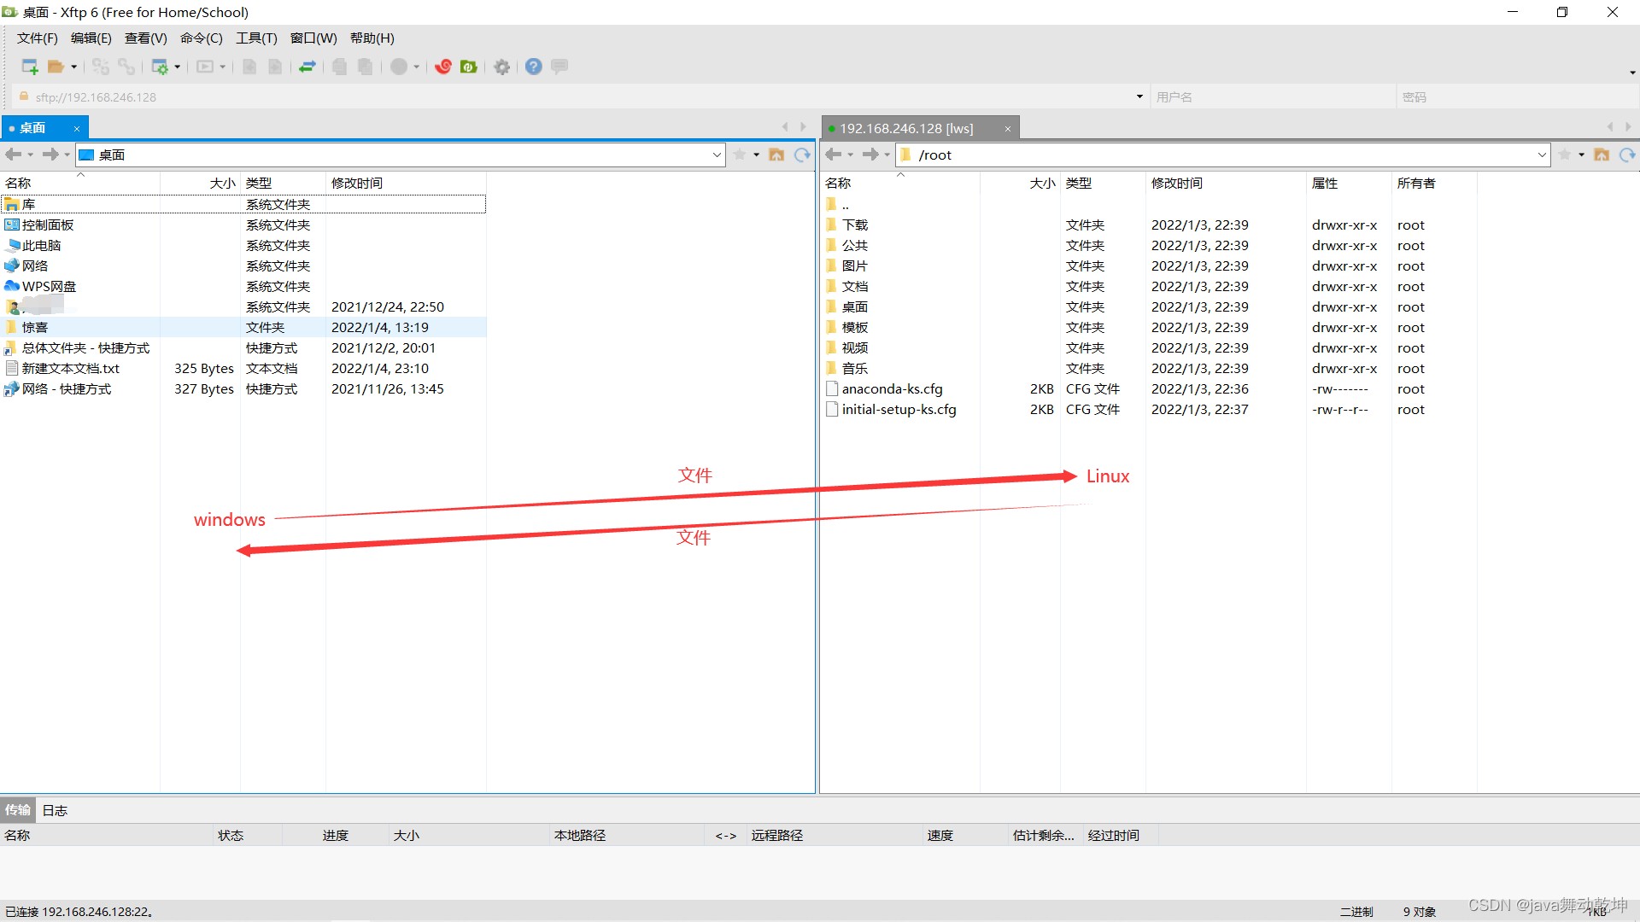Sort local list by 大小 column
Image resolution: width=1640 pixels, height=922 pixels.
point(199,183)
